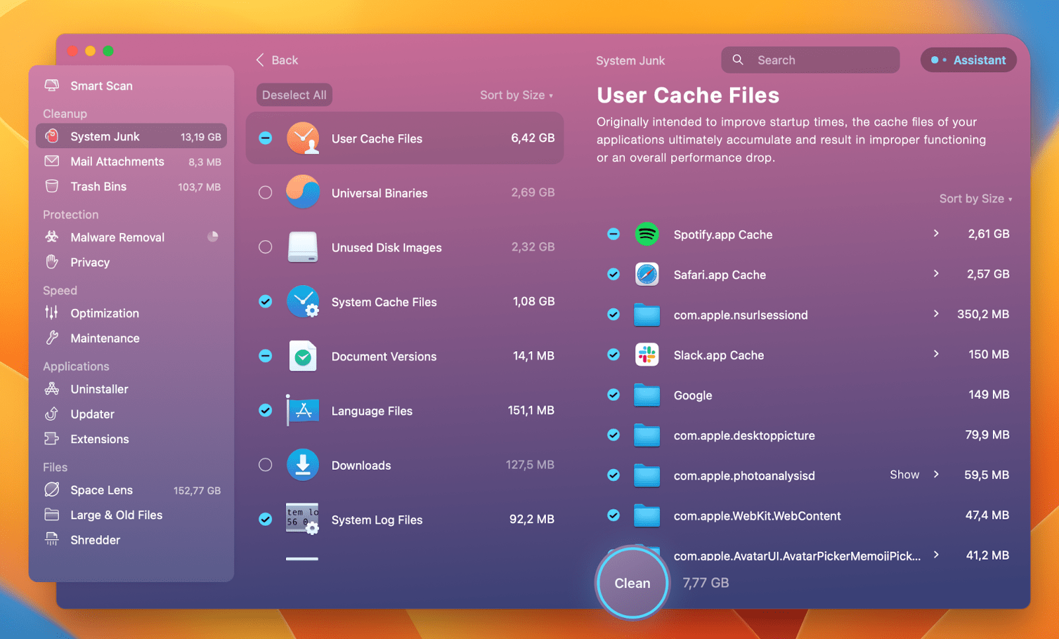1059x639 pixels.
Task: Expand the com.apple.nsurlsessiond row chevron
Action: (936, 314)
